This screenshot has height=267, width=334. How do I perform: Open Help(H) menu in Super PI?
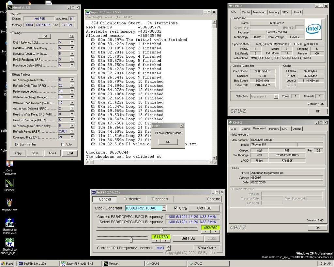[128, 17]
